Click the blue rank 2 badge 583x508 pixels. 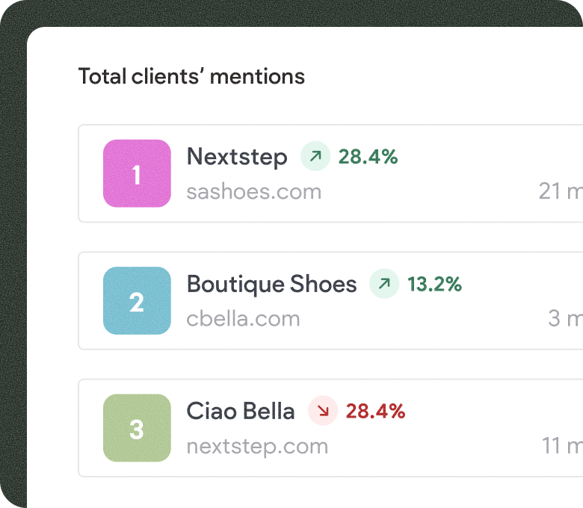tap(137, 300)
